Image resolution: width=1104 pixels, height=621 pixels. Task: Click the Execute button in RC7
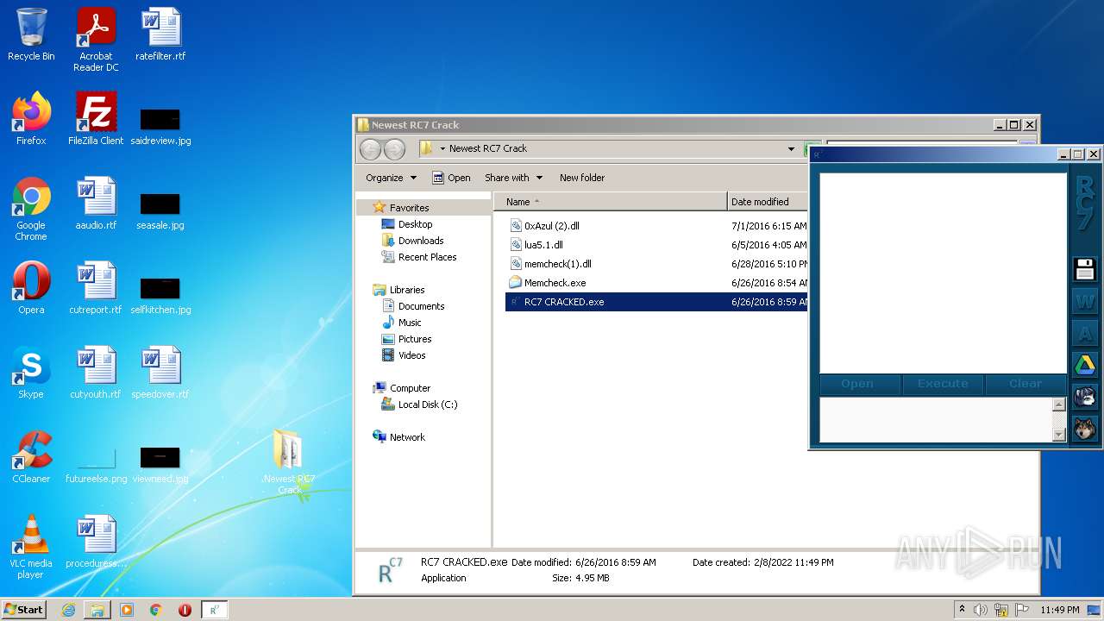(x=943, y=384)
